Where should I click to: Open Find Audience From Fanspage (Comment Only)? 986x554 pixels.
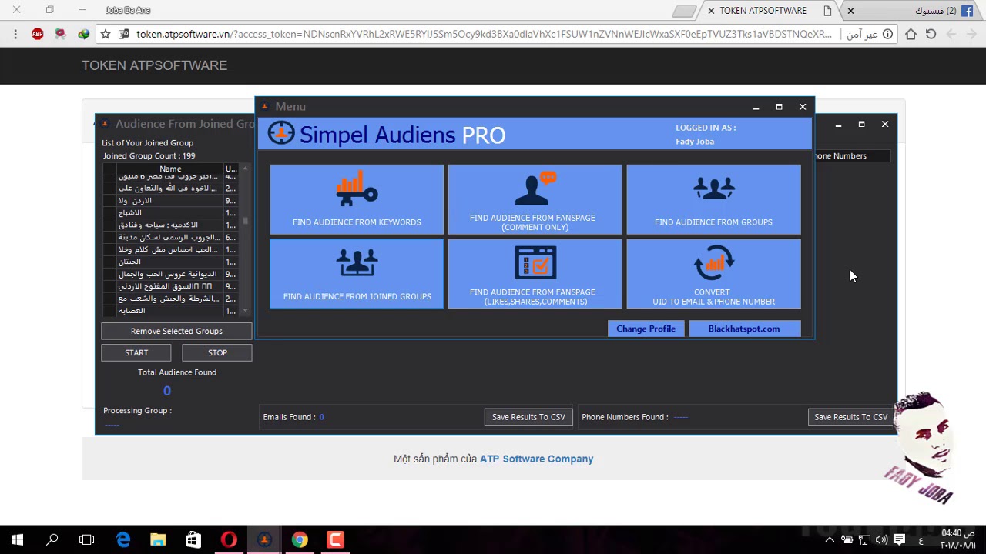[x=535, y=199]
